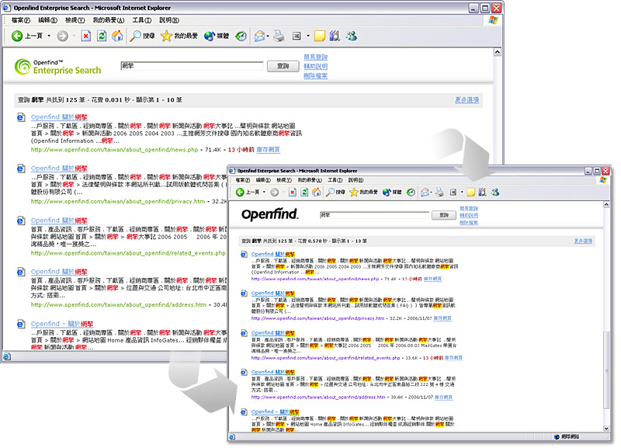Screen dimensions: 621x448
Task: Print the page from the front window toolbar
Action: point(439,192)
